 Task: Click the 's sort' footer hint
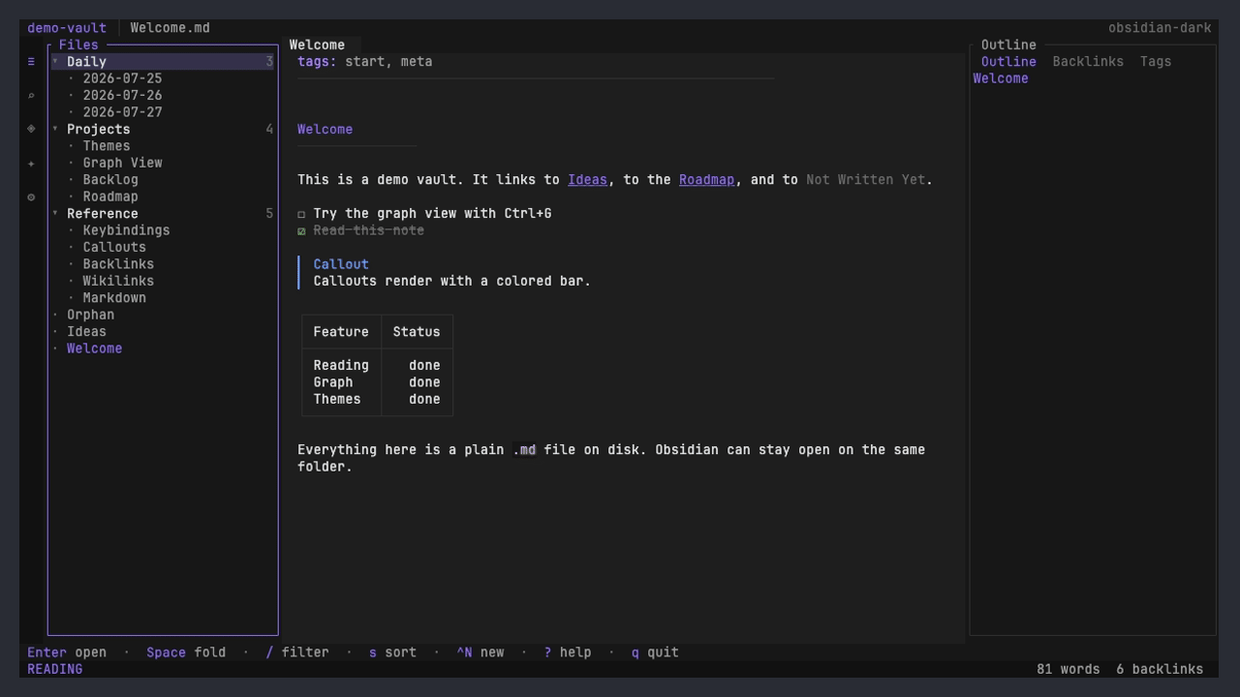pyautogui.click(x=392, y=652)
